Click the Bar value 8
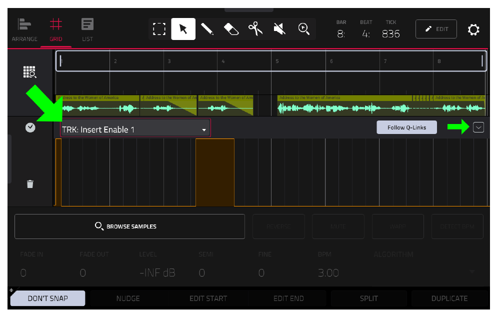498x318 pixels. click(341, 33)
